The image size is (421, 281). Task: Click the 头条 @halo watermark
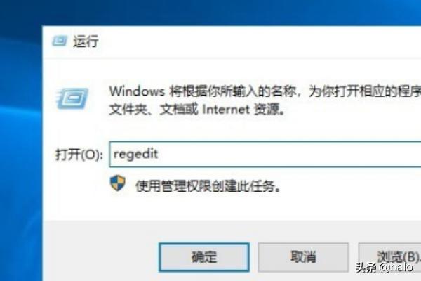pyautogui.click(x=385, y=268)
